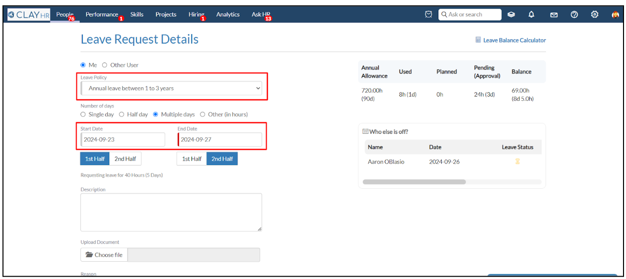Screen dimensions: 626x279
Task: Open the user profile avatar
Action: point(616,14)
